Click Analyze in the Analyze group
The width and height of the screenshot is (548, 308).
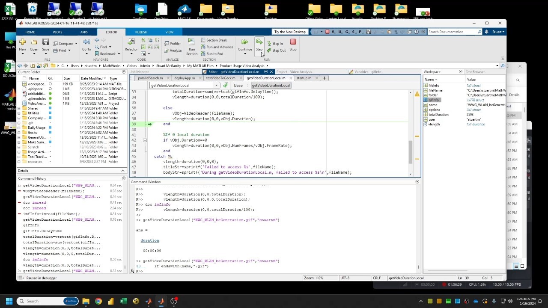[173, 50]
